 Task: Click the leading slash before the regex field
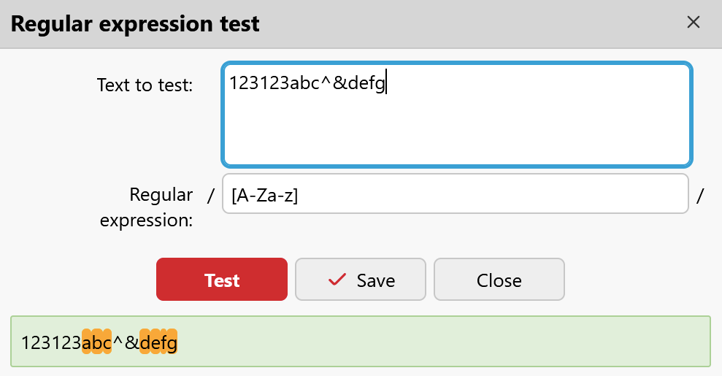pos(211,195)
